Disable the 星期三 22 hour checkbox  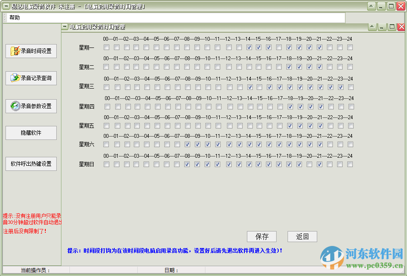[330, 87]
